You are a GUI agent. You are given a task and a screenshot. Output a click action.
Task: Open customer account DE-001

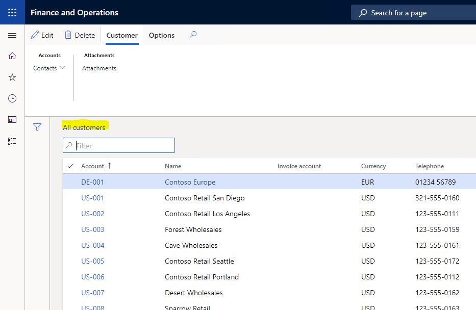92,182
